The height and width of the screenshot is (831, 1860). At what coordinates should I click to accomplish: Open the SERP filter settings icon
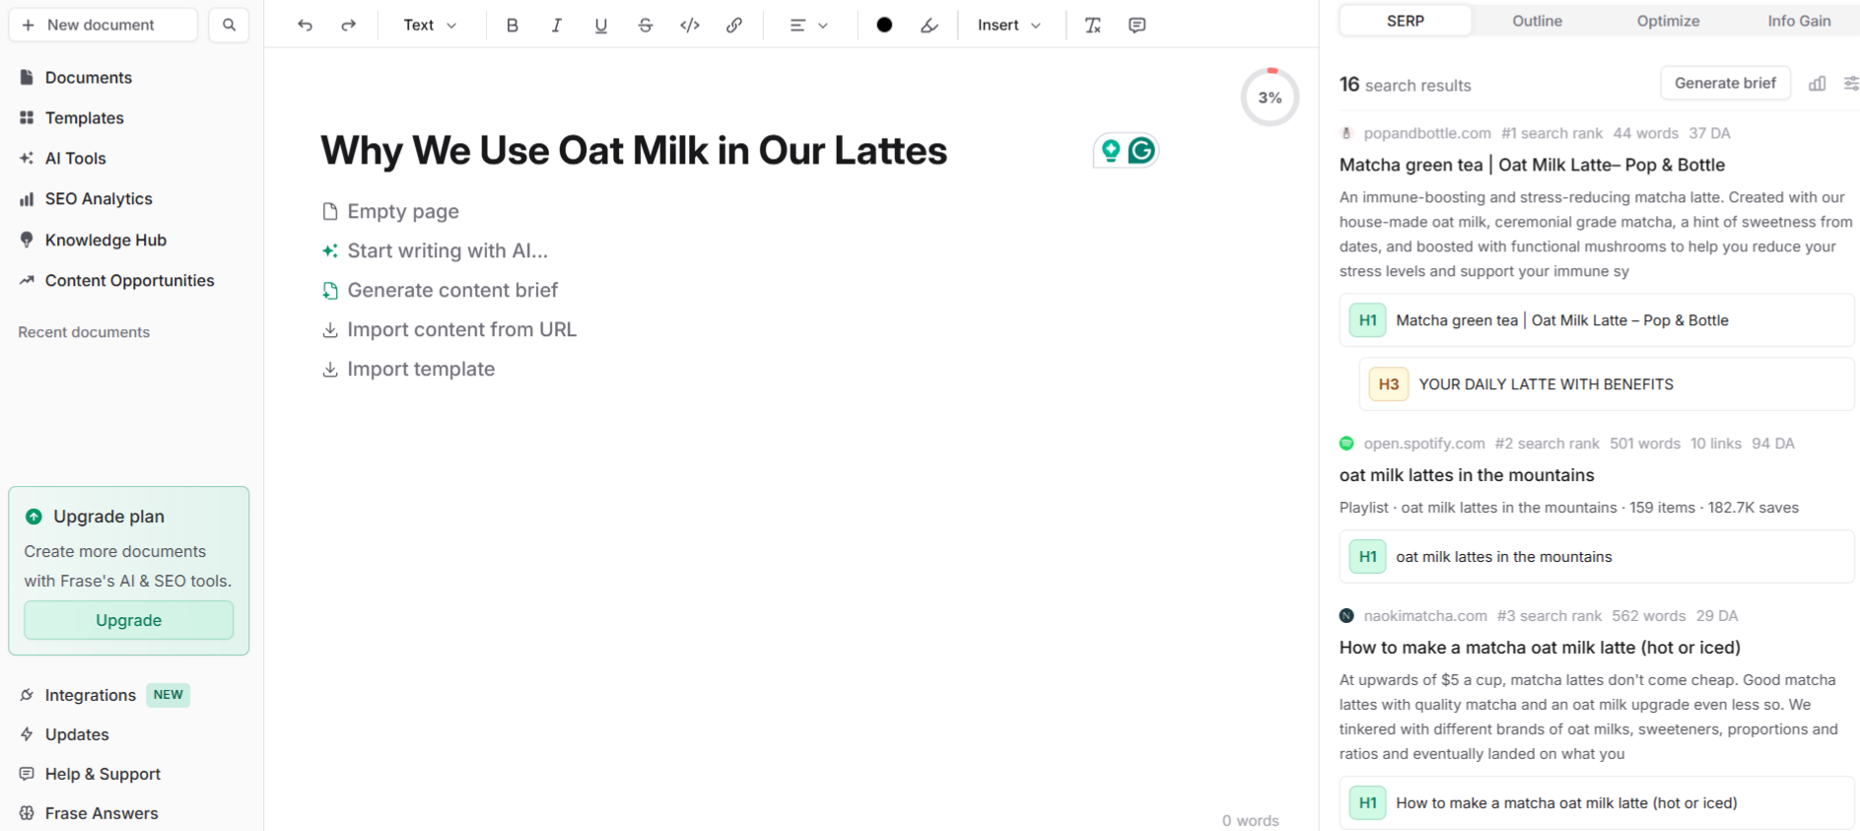point(1850,84)
